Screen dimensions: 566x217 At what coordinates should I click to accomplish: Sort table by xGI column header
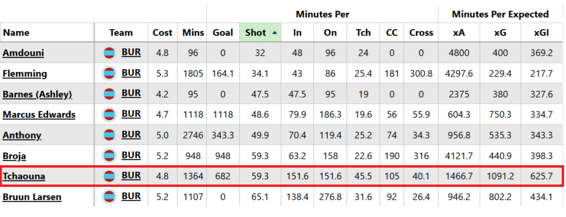pos(542,32)
